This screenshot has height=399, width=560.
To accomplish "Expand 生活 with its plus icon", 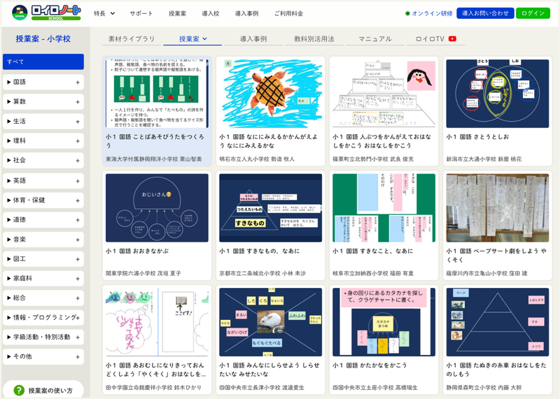I will pyautogui.click(x=78, y=122).
